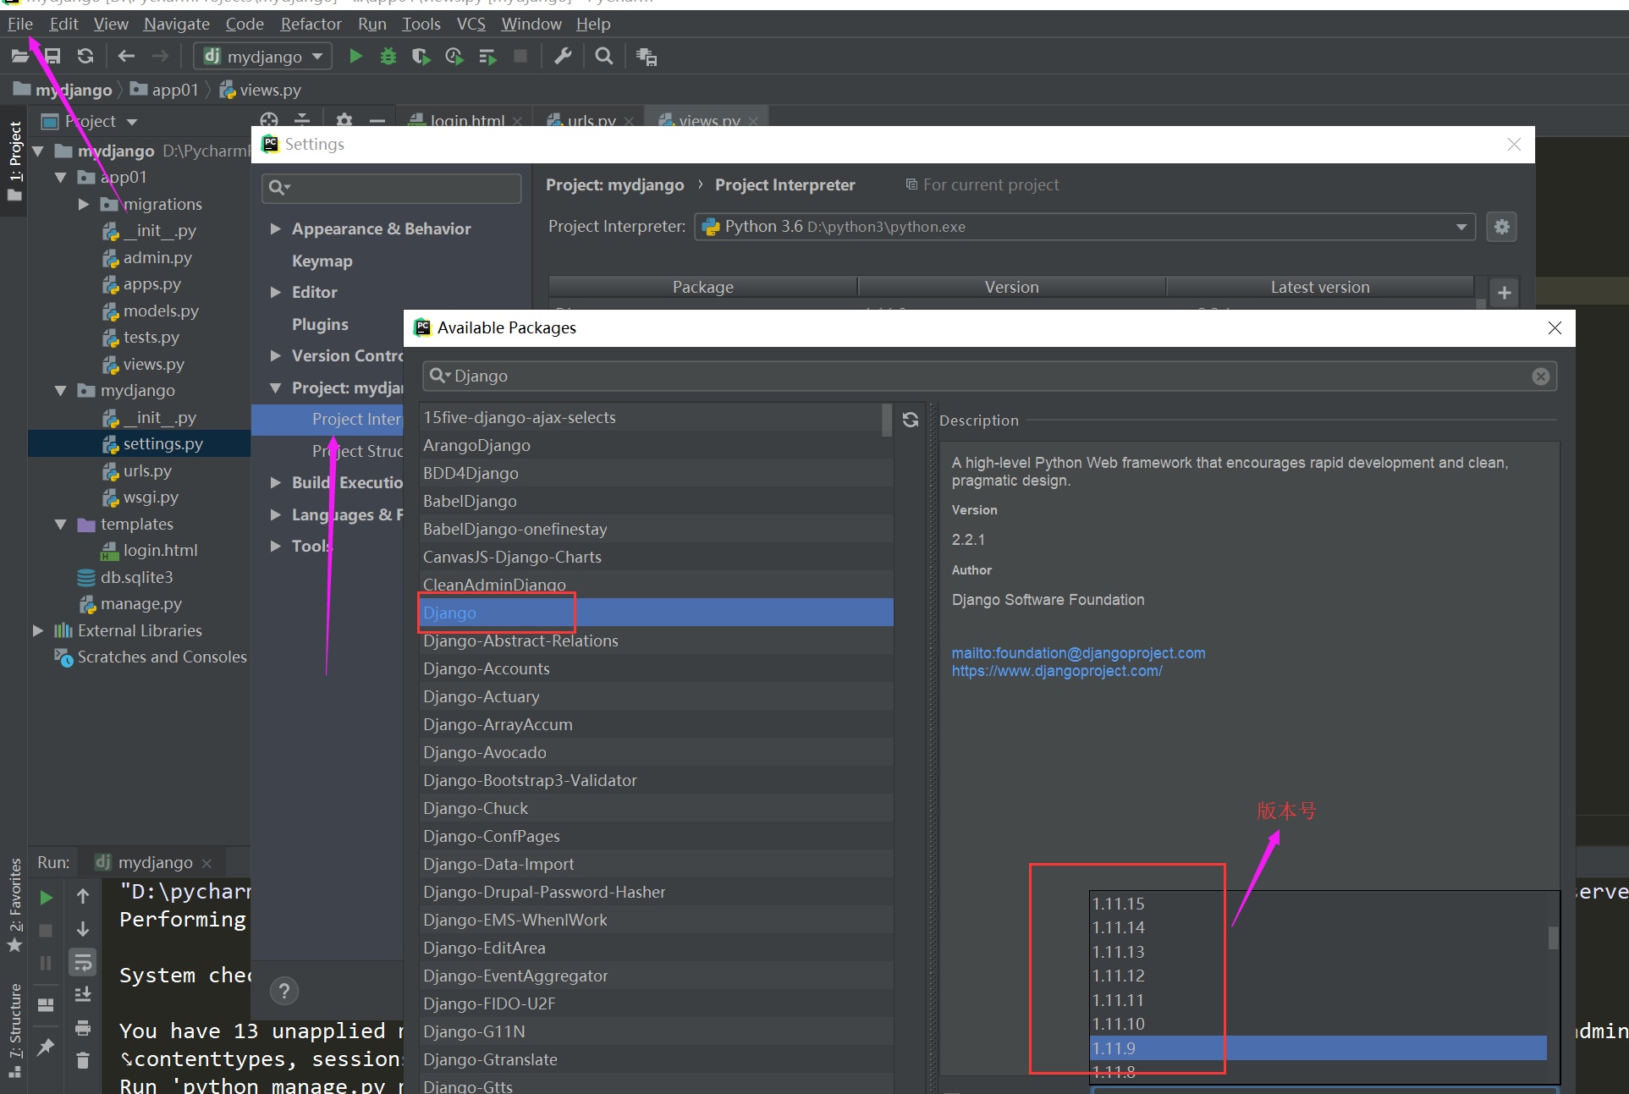
Task: Click the Search Everywhere magnifier
Action: pos(604,57)
